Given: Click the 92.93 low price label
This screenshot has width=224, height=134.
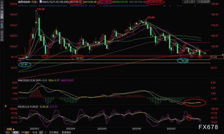Looking at the screenshot, I should (x=79, y=58).
